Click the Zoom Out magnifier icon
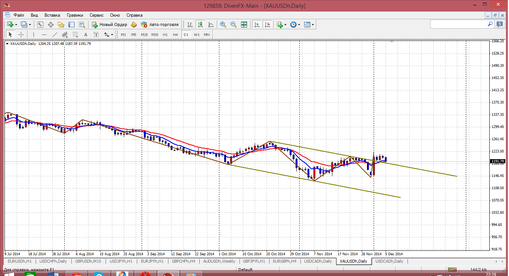The image size is (509, 276). pyautogui.click(x=233, y=24)
